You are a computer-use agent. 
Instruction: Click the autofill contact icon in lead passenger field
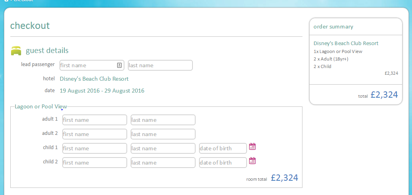pos(119,65)
